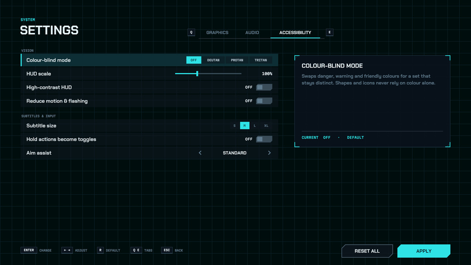Viewport: 471px width, 265px height.
Task: Select the Subtitle size row label
Action: click(41, 126)
